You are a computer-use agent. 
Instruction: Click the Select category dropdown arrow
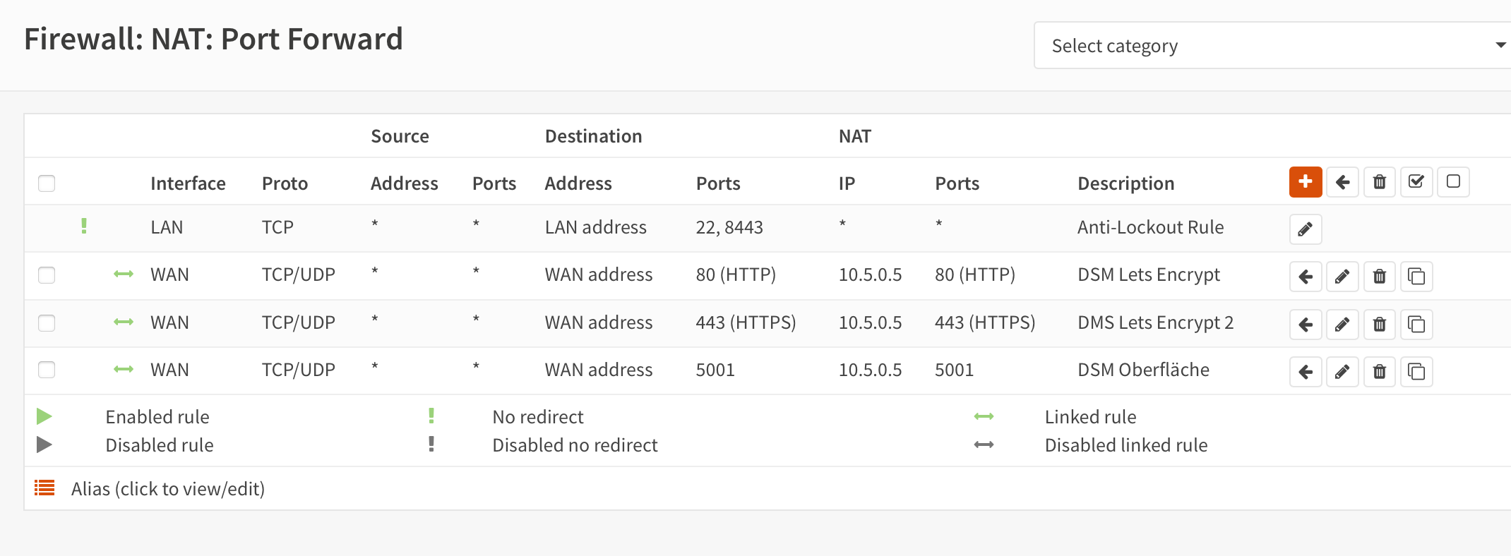pyautogui.click(x=1500, y=46)
